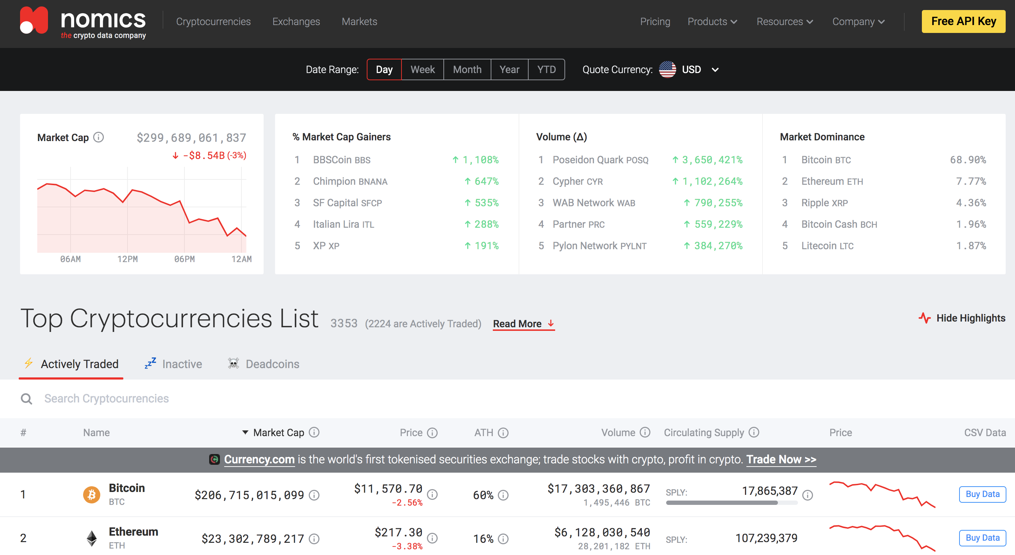Follow the Read More link
The width and height of the screenshot is (1015, 555).
point(524,324)
